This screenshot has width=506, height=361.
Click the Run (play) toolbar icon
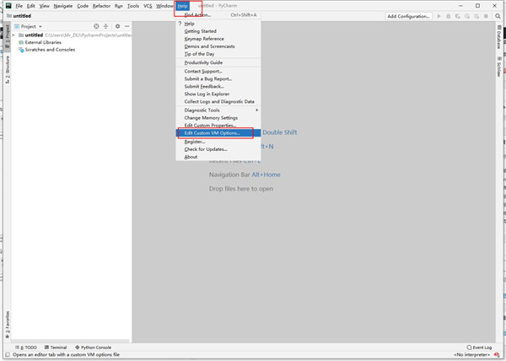439,16
